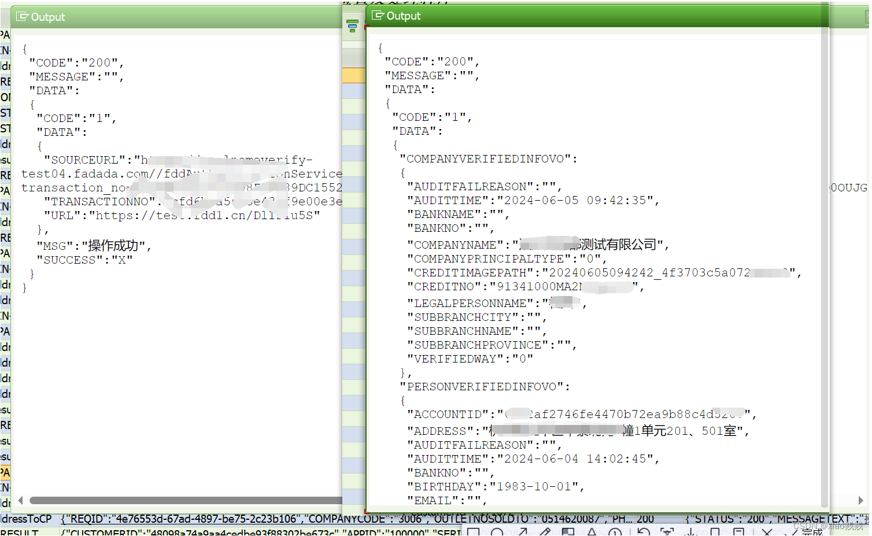
Task: Click the "AUDITFAILREASON" line under COMPANYVERIFIEDINFOVO
Action: 484,186
